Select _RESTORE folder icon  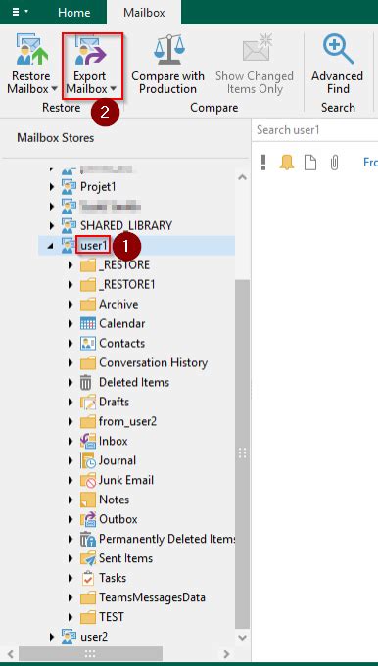tap(88, 265)
